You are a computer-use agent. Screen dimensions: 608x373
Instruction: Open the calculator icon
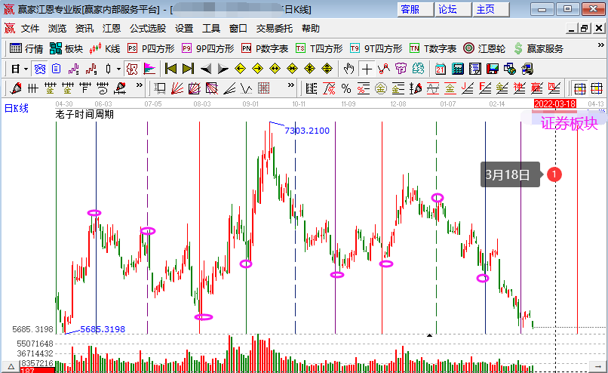pos(458,69)
